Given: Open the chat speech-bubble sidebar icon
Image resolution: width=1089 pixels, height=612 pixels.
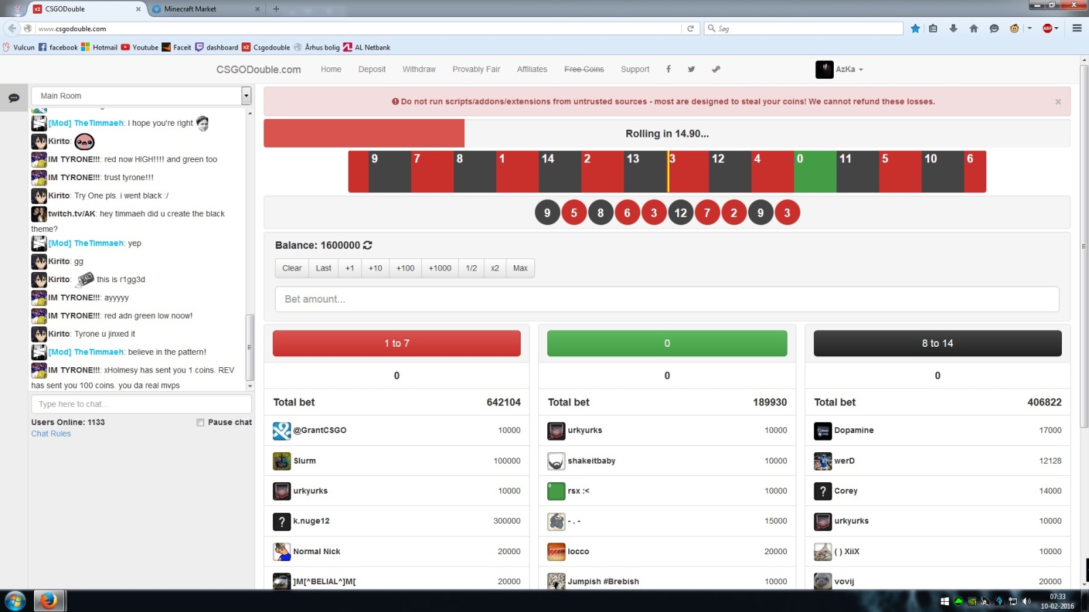Looking at the screenshot, I should 14,98.
